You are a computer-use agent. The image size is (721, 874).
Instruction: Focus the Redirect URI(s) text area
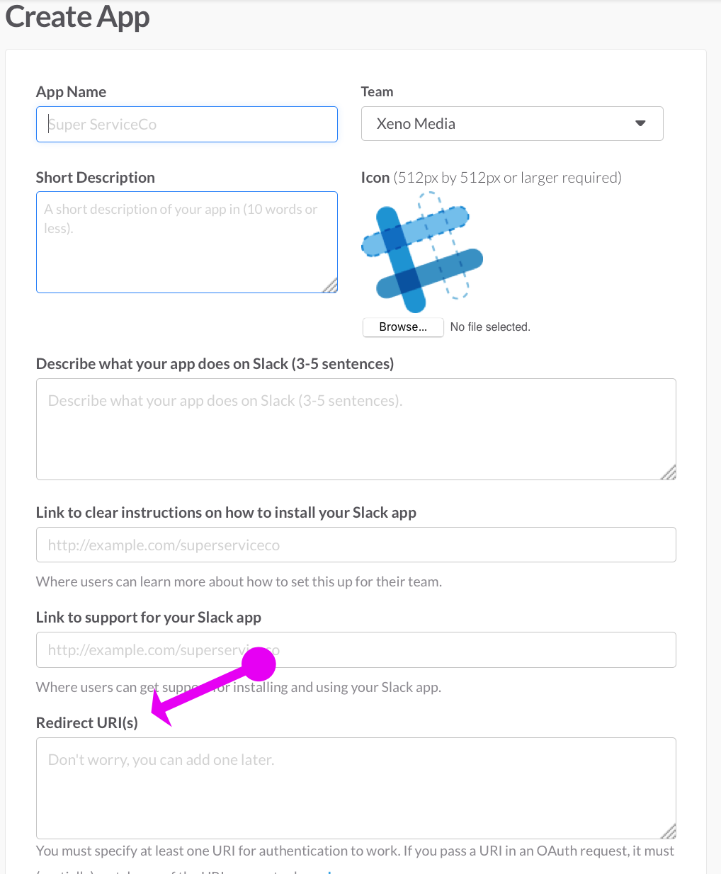pos(356,788)
